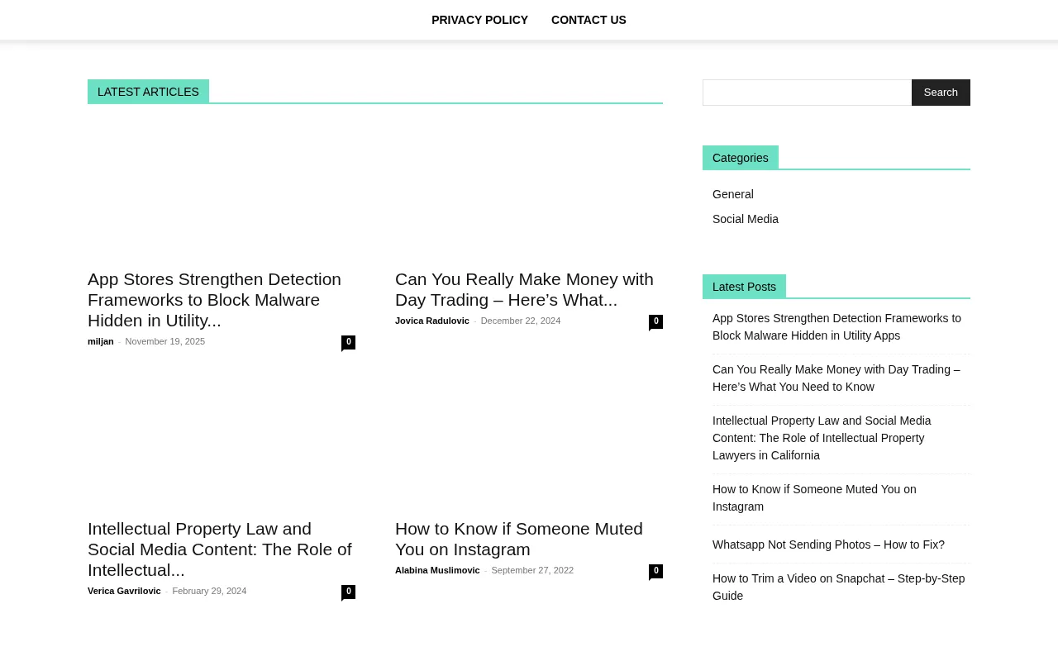Click the Search button
1058x661 pixels.
coord(941,93)
